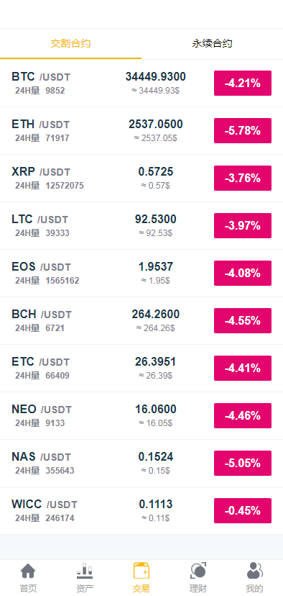Open the assets chart icon
This screenshot has width=283, height=596.
pos(85,571)
